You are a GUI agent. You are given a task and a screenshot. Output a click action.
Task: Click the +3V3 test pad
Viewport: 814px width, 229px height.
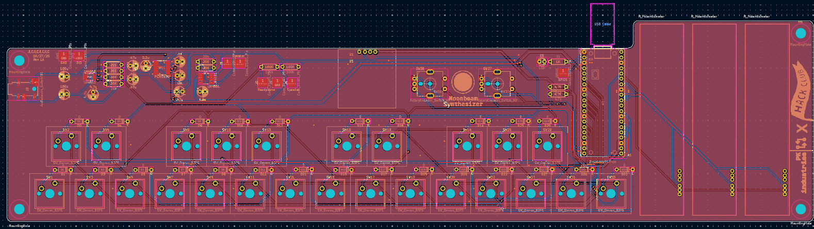coord(79,55)
